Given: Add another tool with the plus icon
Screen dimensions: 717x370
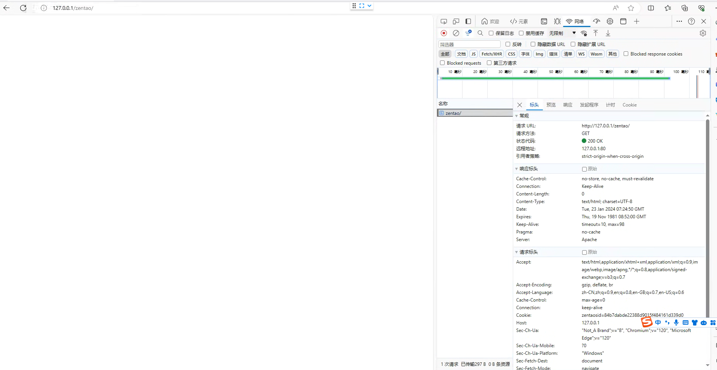Looking at the screenshot, I should tap(637, 21).
